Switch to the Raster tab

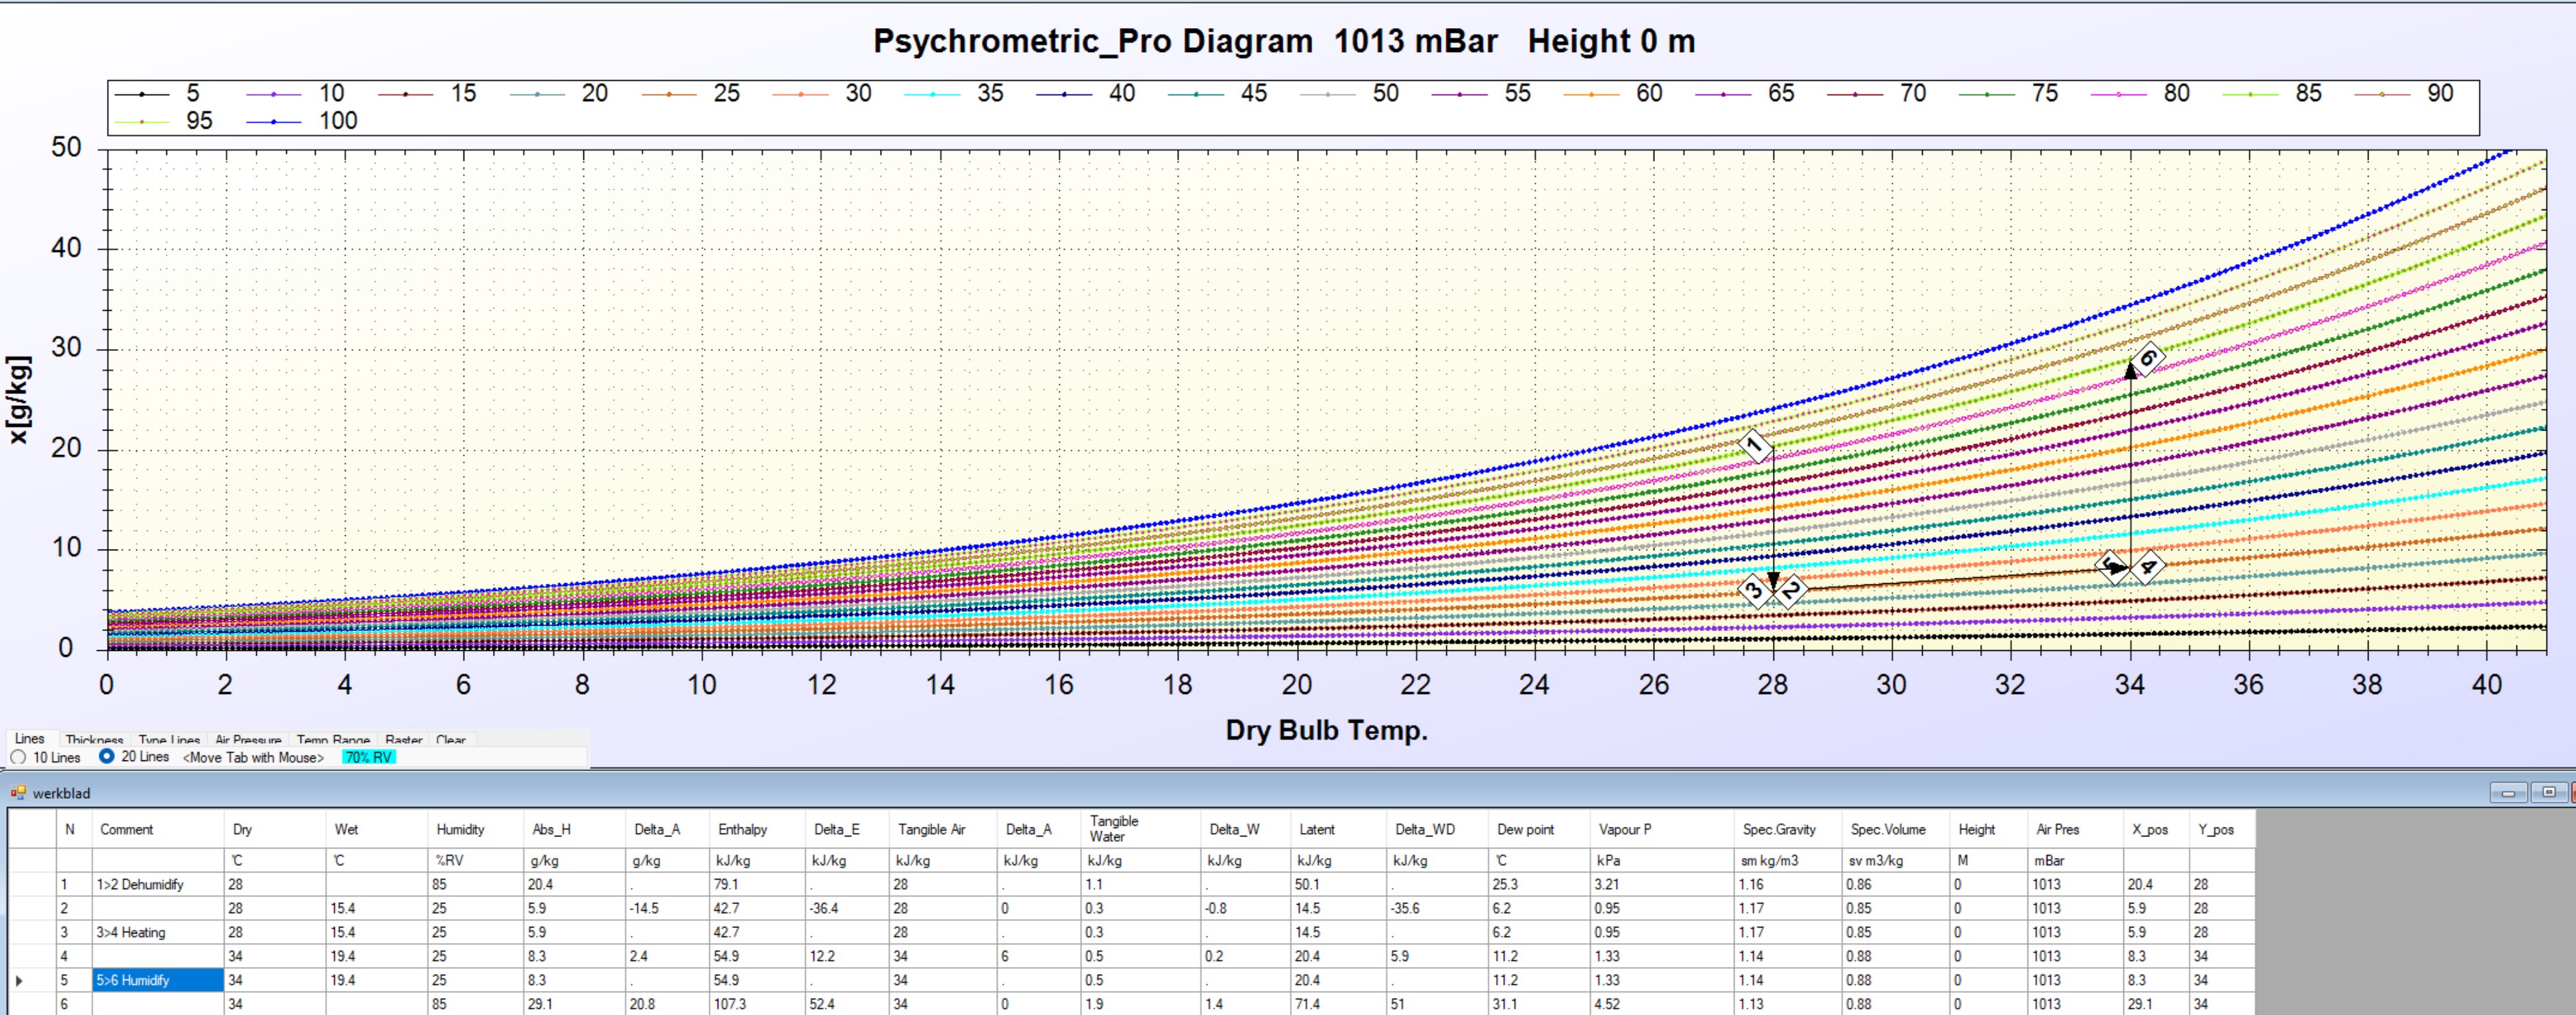click(403, 741)
